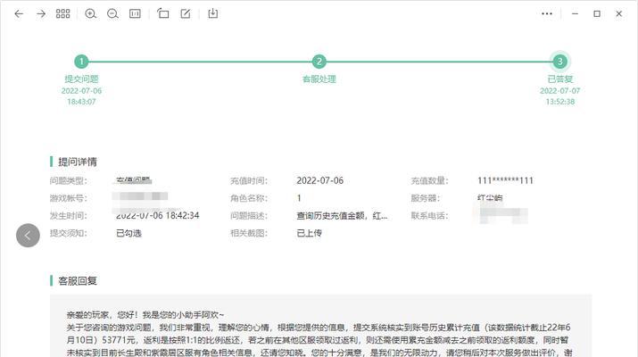Click the 服务器 label
Viewport: 638px width, 357px height.
tap(426, 198)
